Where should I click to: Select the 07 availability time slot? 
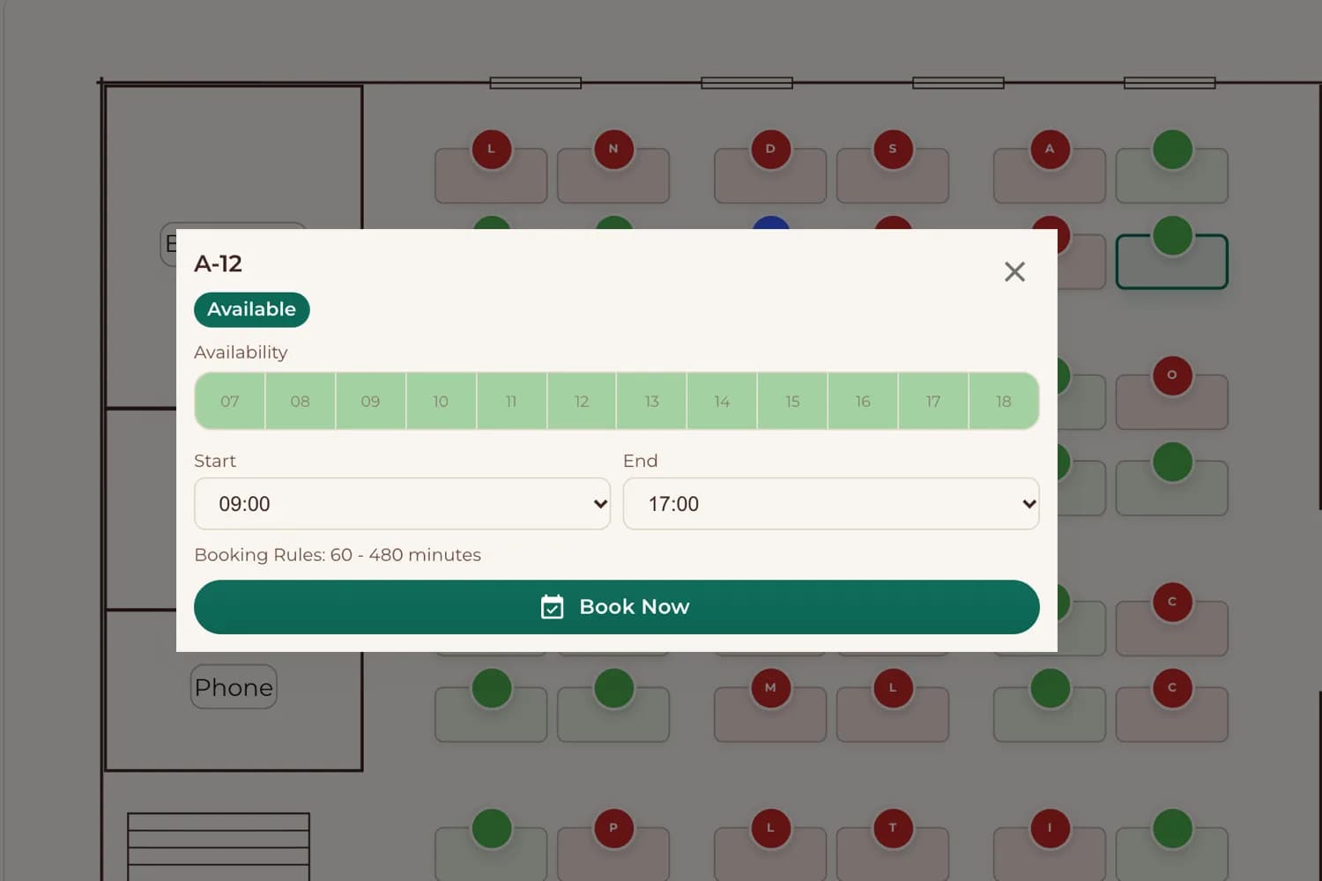pyautogui.click(x=230, y=401)
